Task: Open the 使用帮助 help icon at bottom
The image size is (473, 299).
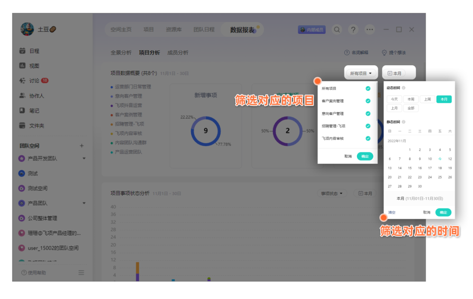Action: point(24,272)
